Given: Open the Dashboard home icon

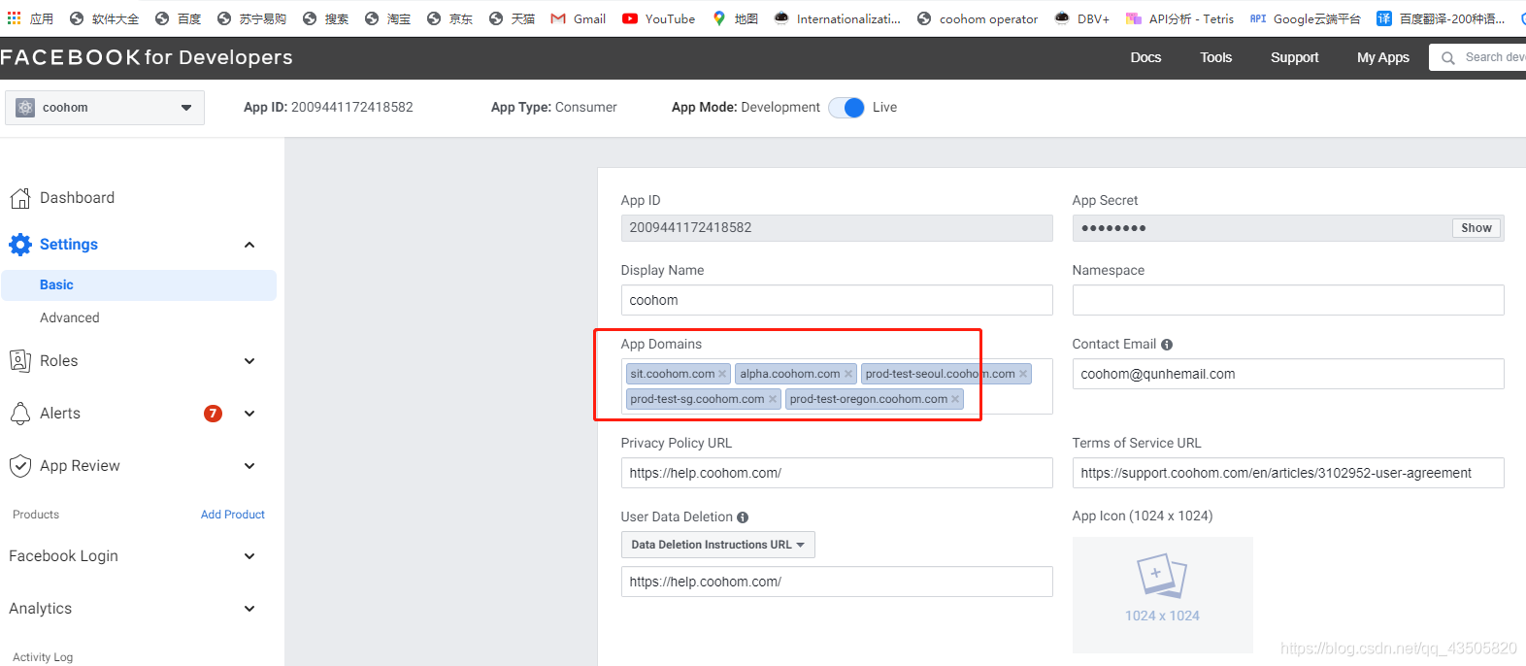Looking at the screenshot, I should pos(20,198).
